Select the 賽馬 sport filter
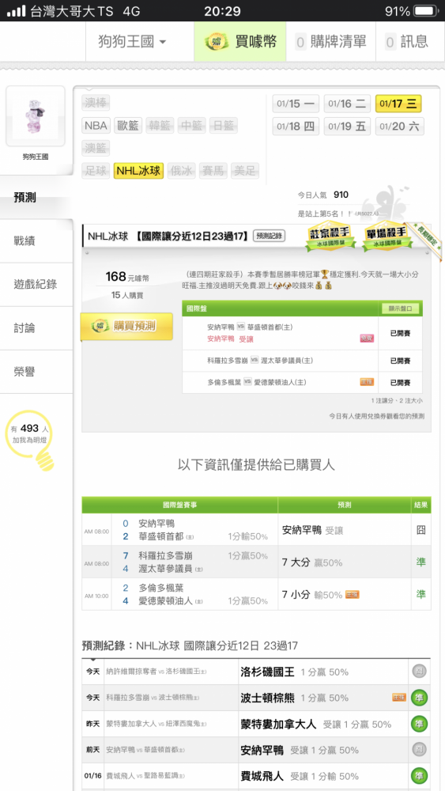The height and width of the screenshot is (791, 445). point(213,171)
